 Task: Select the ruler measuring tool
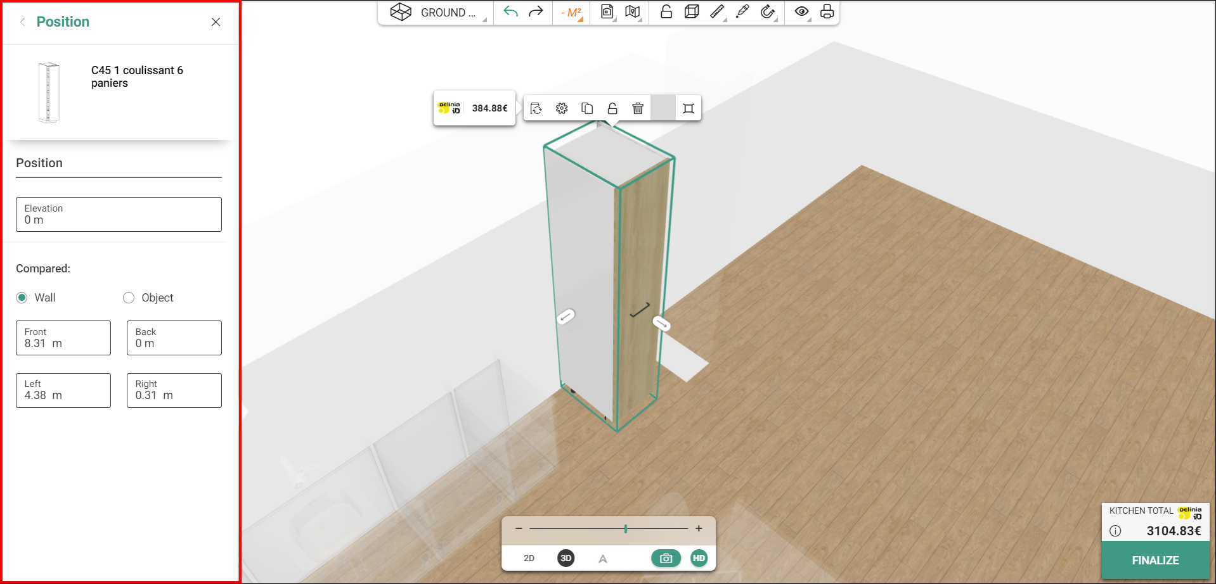pos(717,11)
